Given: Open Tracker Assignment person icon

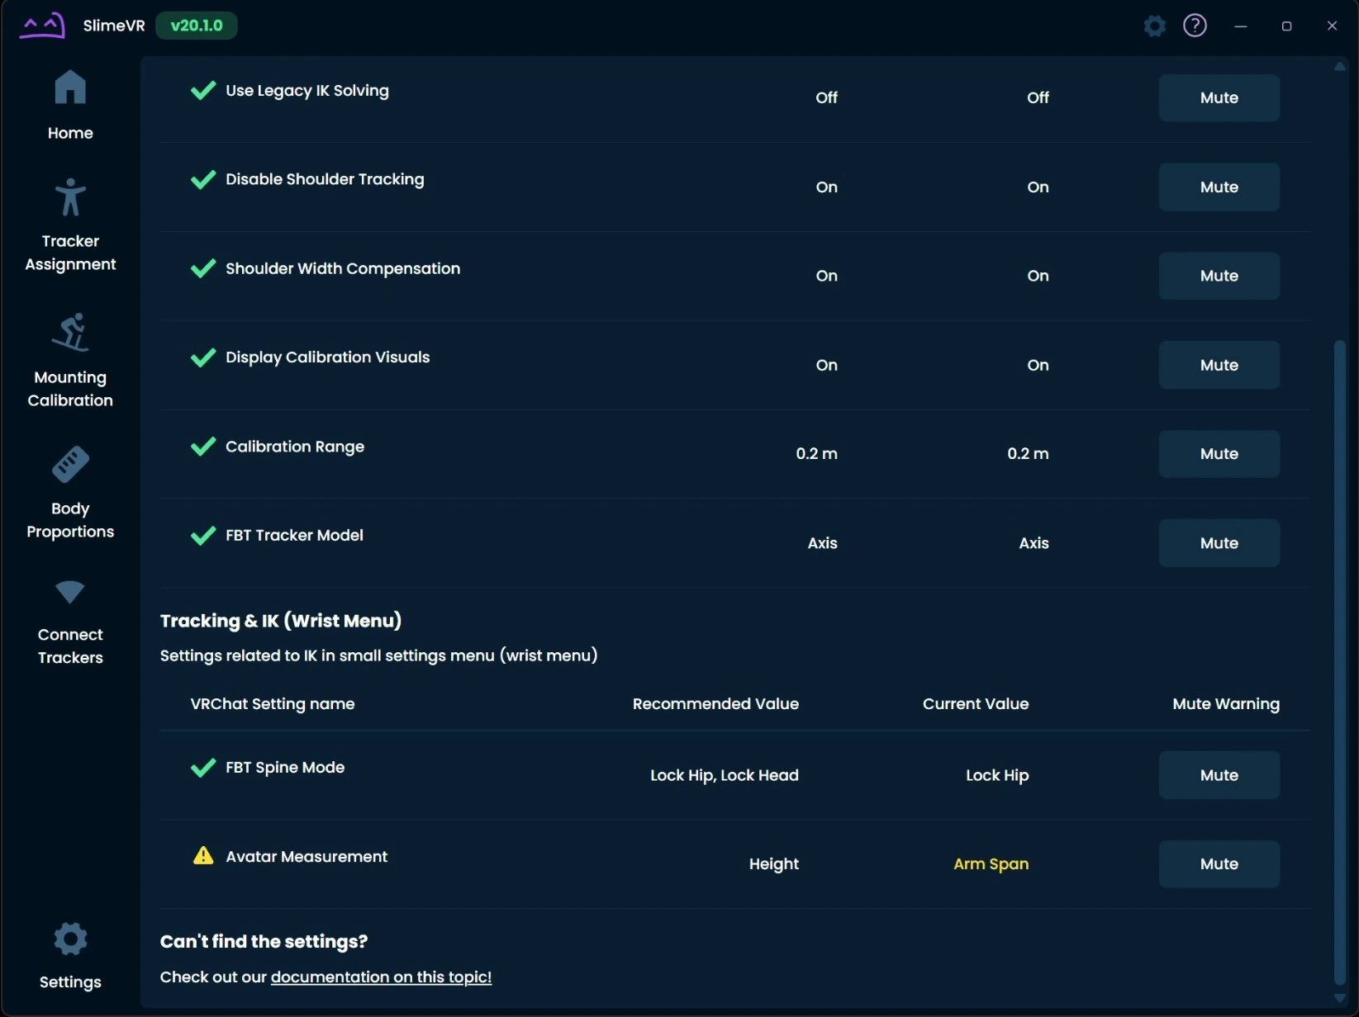Looking at the screenshot, I should click(x=70, y=197).
